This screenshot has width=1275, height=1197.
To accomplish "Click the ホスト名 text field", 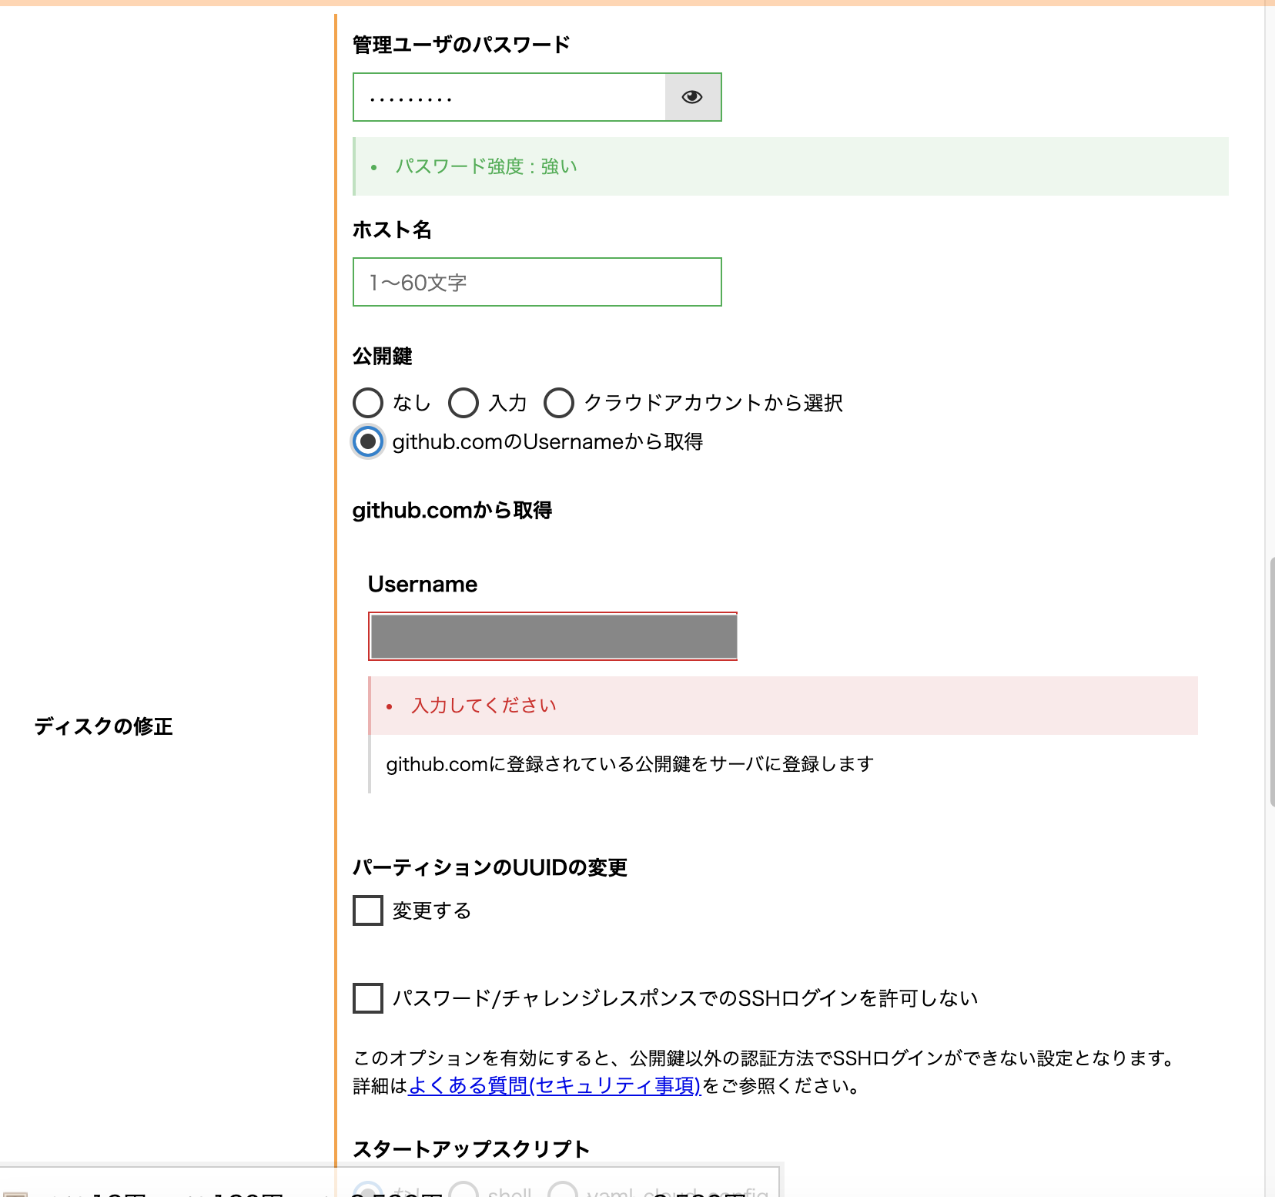I will tap(536, 282).
